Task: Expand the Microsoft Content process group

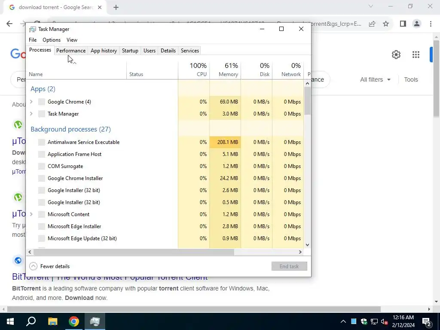Action: coord(31,214)
